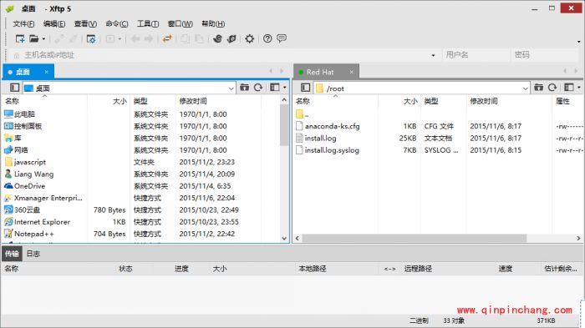Refresh the local pane
The height and width of the screenshot is (328, 585).
(x=258, y=88)
